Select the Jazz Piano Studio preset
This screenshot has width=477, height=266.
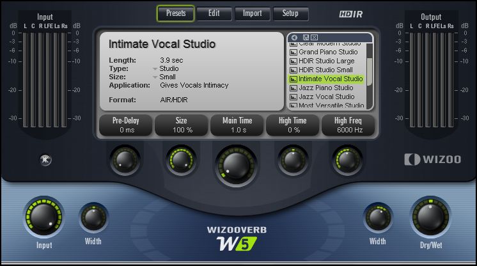(327, 88)
